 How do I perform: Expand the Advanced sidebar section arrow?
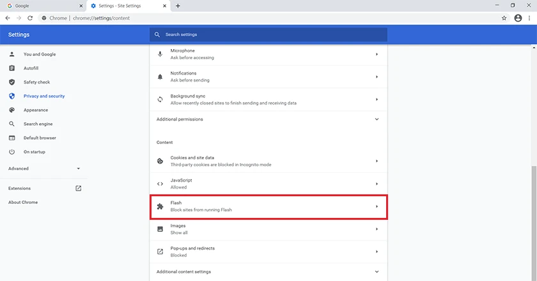(79, 169)
